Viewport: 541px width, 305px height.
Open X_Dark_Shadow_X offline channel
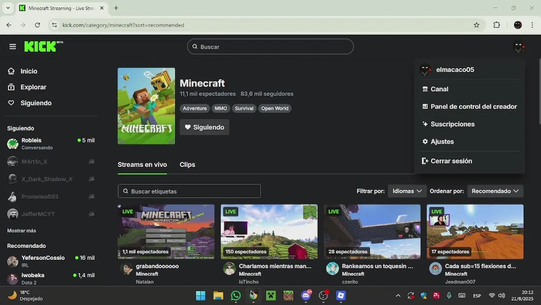(51, 179)
